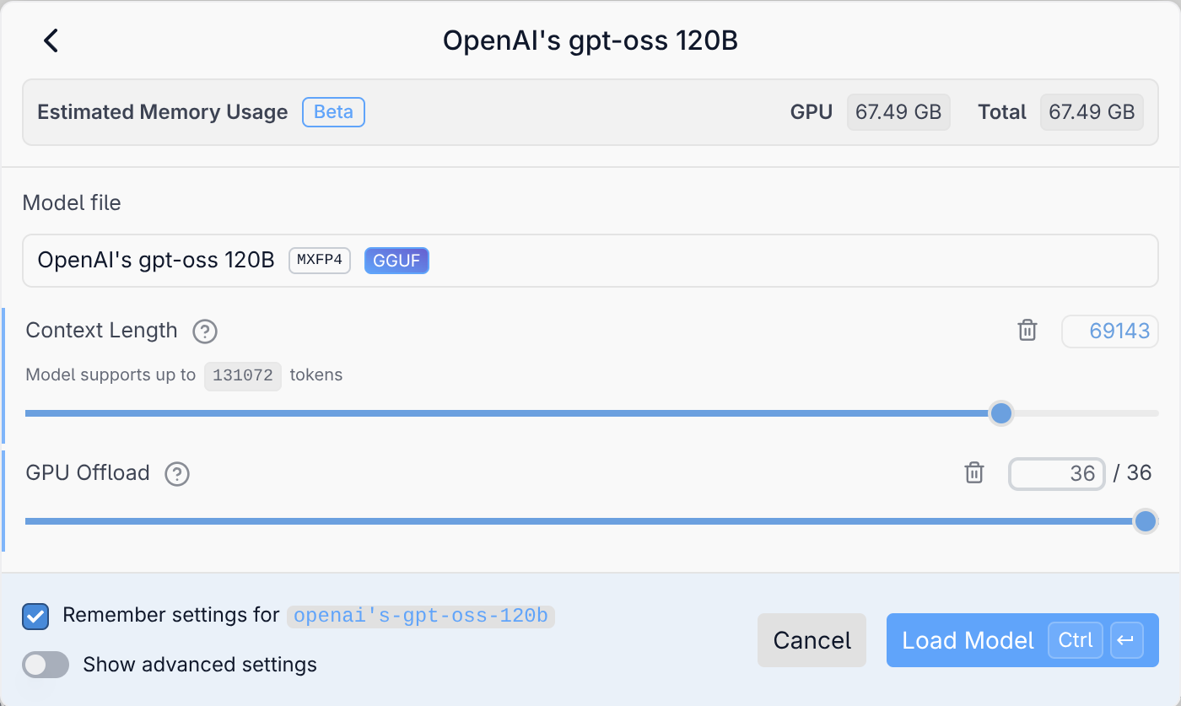
Task: Click the GPU Offload layers input field
Action: tap(1056, 473)
